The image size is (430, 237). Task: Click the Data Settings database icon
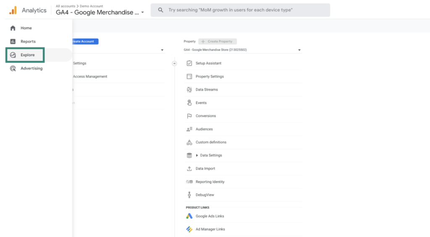[x=189, y=155]
